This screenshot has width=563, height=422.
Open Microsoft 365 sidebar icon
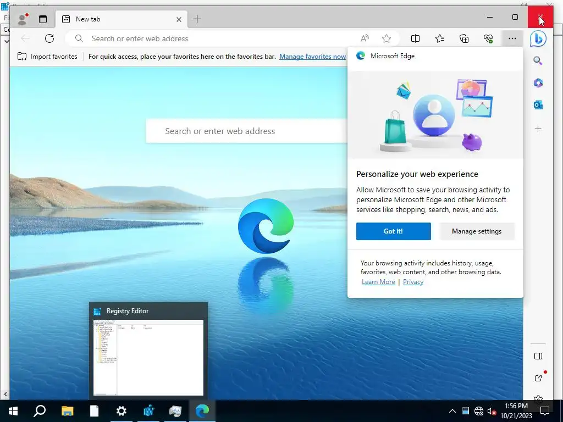click(x=538, y=83)
